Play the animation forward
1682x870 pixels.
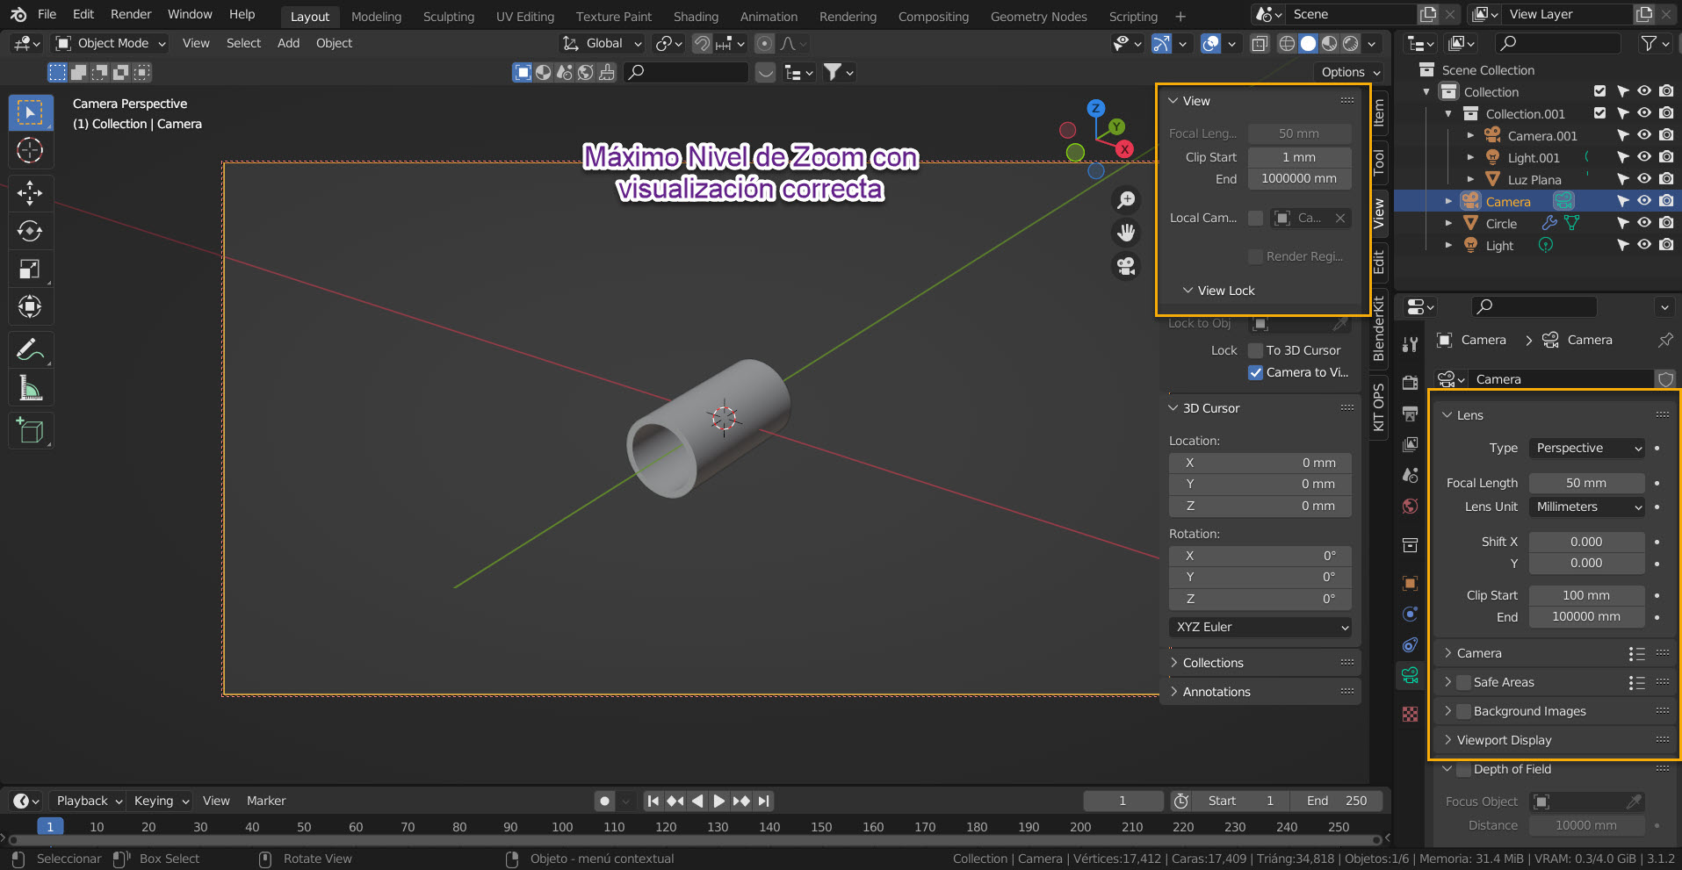pos(718,801)
